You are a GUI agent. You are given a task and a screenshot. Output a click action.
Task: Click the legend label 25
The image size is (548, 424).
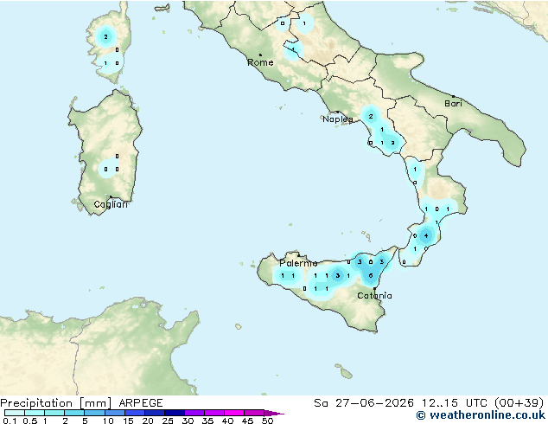click(x=168, y=421)
